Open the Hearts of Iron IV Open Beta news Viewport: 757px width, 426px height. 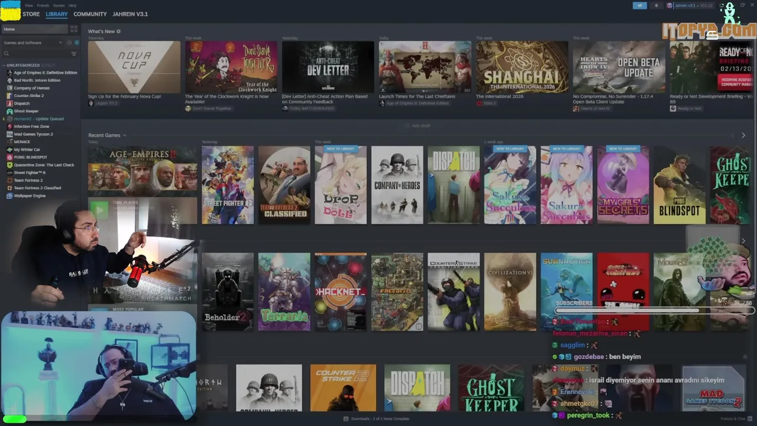point(619,67)
